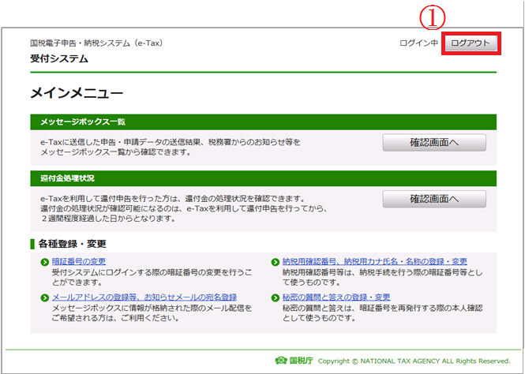Click the メインメニュー heading
The image size is (525, 374).
click(77, 93)
